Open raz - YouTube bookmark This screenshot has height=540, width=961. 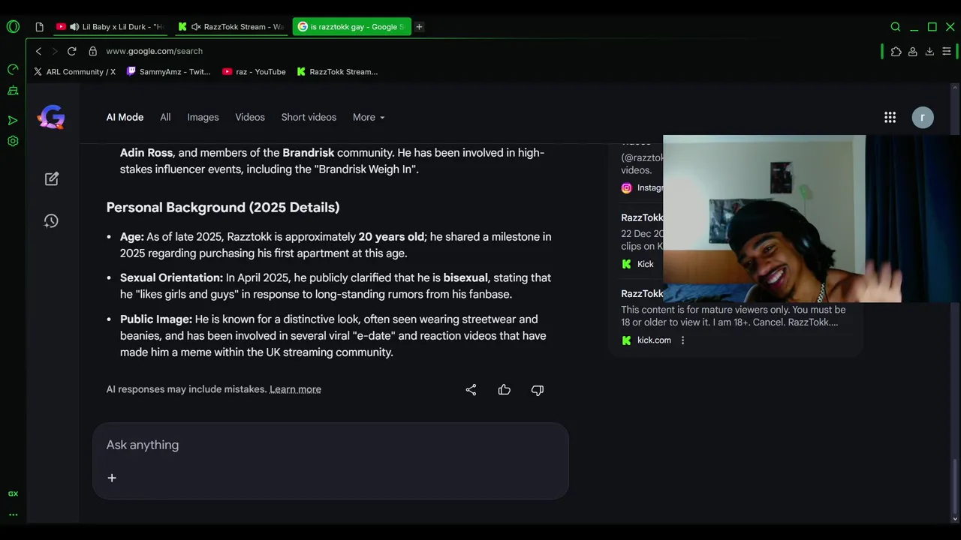point(254,72)
